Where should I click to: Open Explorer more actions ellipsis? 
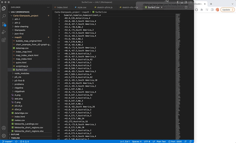click(48, 7)
